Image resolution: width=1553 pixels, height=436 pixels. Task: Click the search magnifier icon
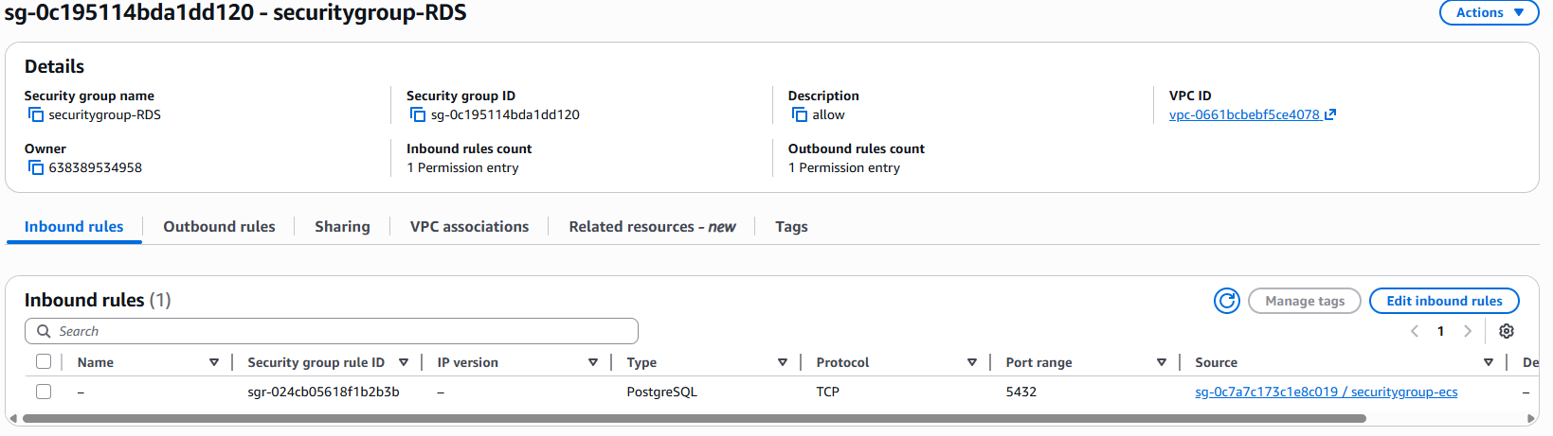click(x=44, y=331)
